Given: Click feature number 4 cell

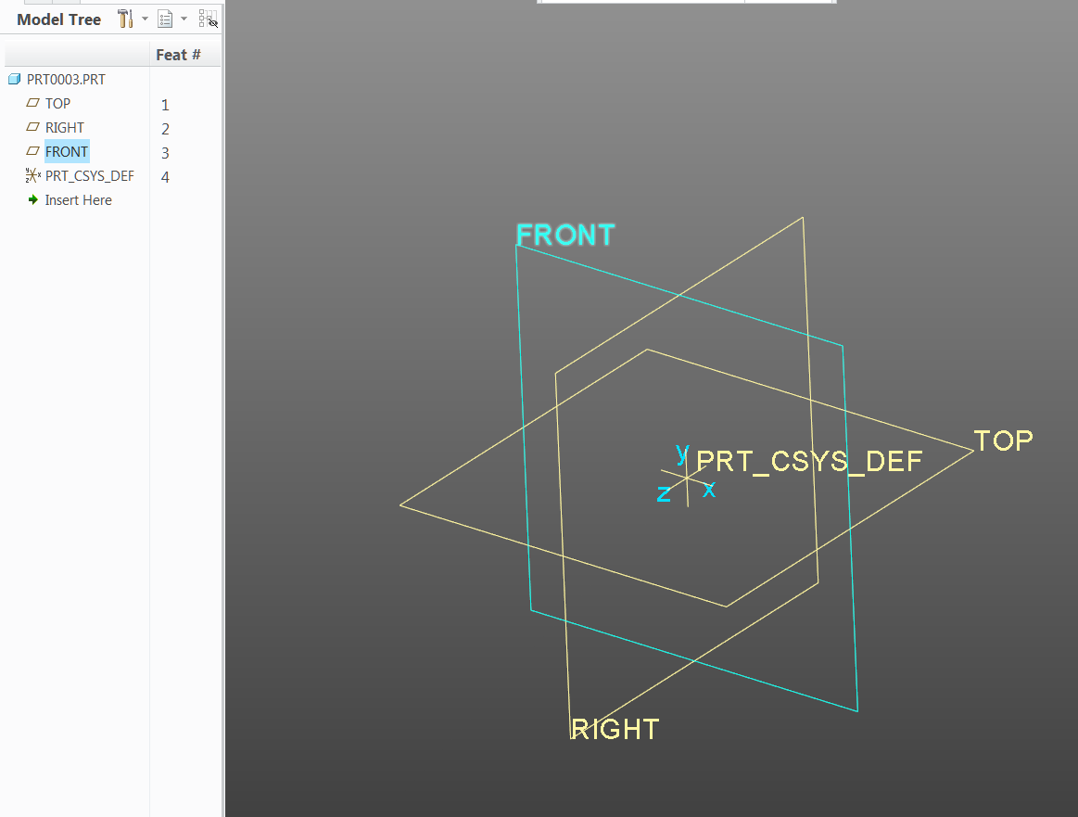Looking at the screenshot, I should tap(165, 177).
